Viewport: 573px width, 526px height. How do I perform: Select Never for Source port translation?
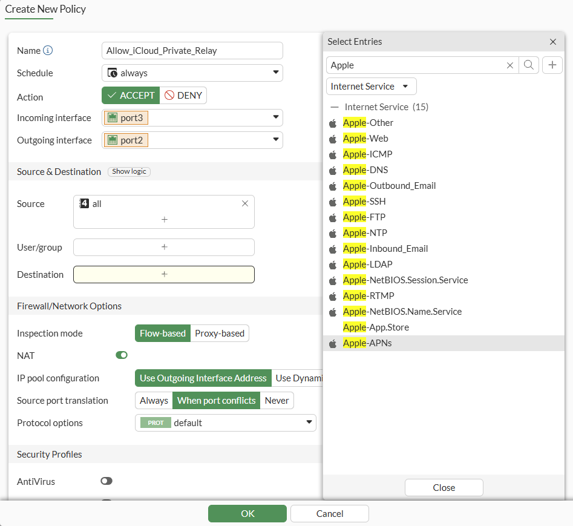pos(277,401)
